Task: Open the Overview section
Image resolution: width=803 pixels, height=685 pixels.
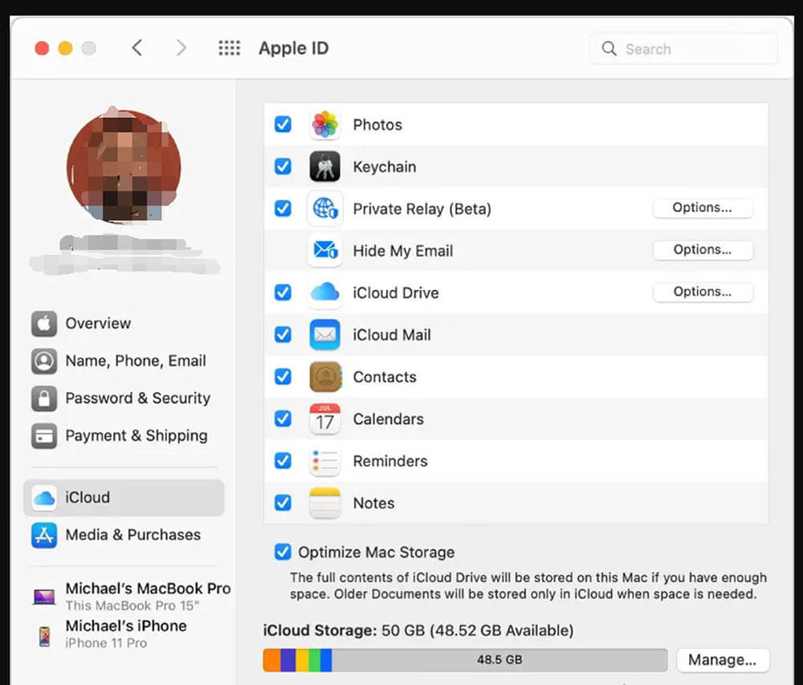Action: click(x=96, y=323)
